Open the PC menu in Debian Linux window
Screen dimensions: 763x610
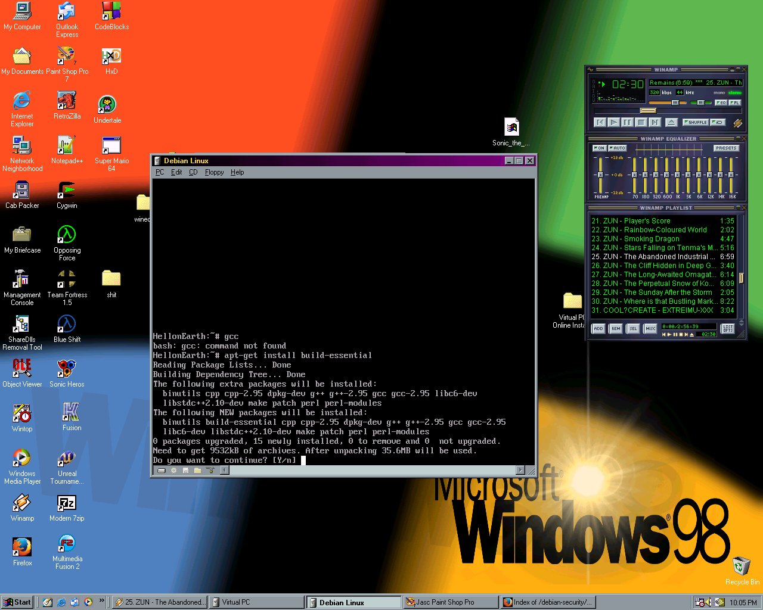click(x=160, y=172)
